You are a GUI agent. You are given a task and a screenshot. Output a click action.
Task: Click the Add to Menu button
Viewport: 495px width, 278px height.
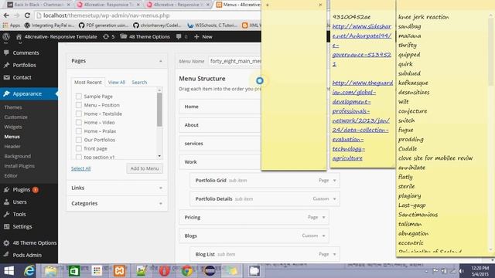click(145, 168)
